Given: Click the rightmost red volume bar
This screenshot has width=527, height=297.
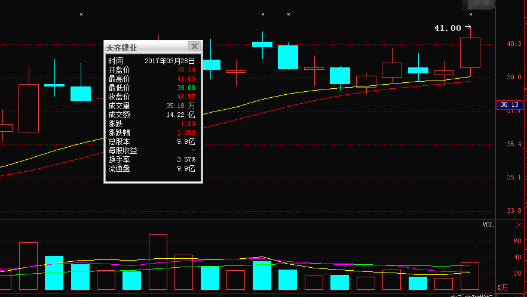Looking at the screenshot, I should point(470,276).
